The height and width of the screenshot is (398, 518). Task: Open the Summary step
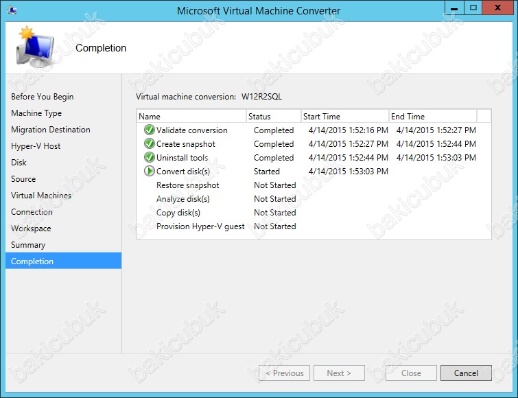tap(28, 245)
